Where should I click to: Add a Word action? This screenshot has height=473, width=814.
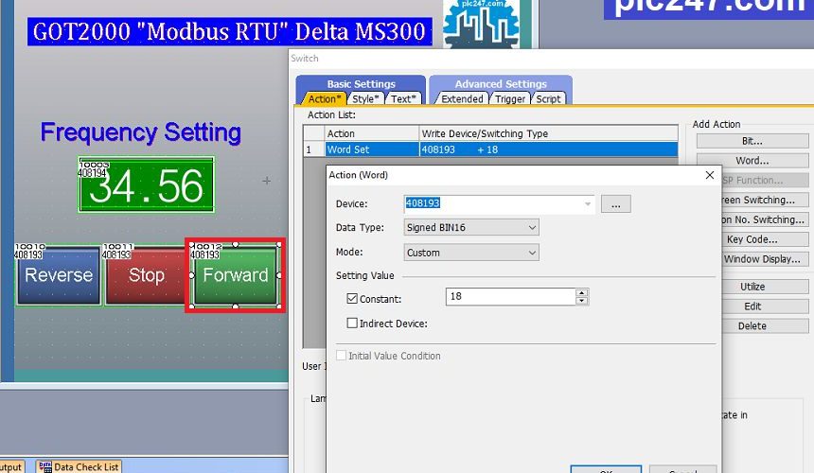click(752, 161)
